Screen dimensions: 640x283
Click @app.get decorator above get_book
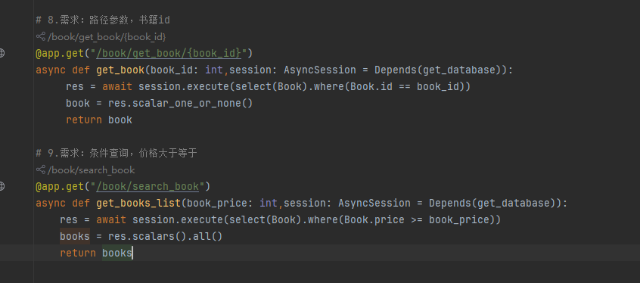pyautogui.click(x=60, y=53)
